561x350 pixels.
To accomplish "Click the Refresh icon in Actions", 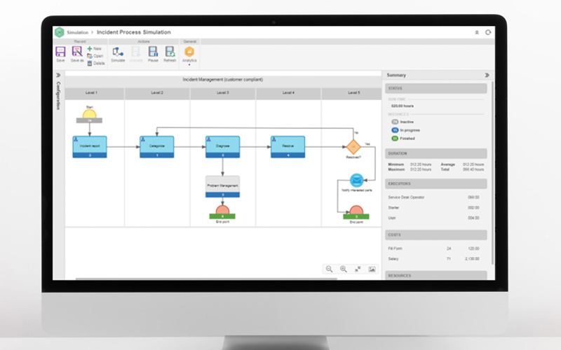I will (170, 52).
